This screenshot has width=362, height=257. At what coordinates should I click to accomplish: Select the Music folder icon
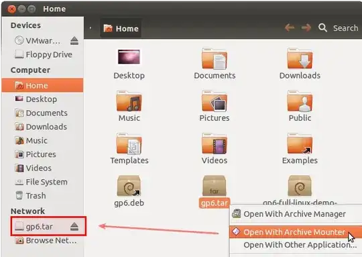pyautogui.click(x=129, y=101)
